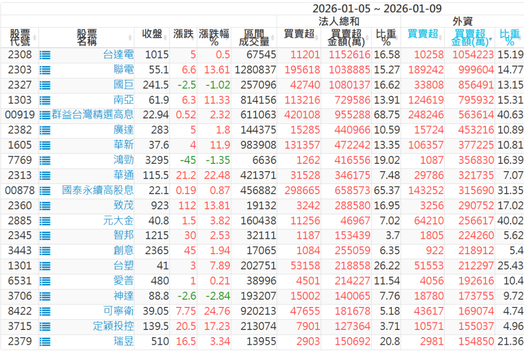Click the list icon next to 元大金
The image size is (524, 351).
click(x=45, y=221)
